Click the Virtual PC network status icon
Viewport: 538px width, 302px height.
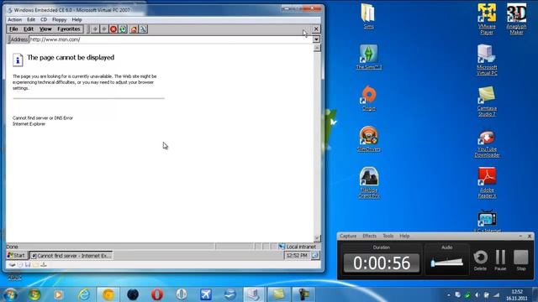(x=44, y=265)
